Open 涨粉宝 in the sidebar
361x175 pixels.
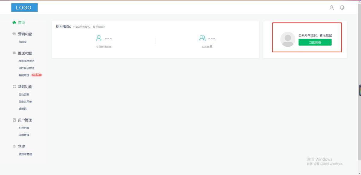click(23, 42)
